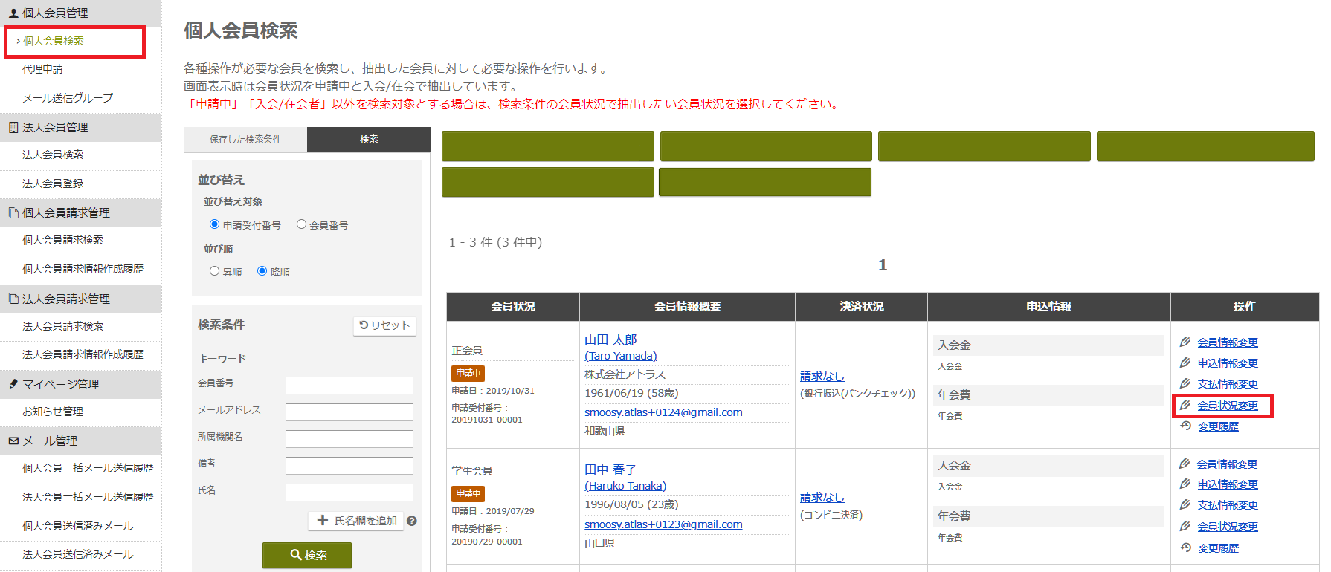Click the document icon beside 個人会員請求管理

coord(13,212)
